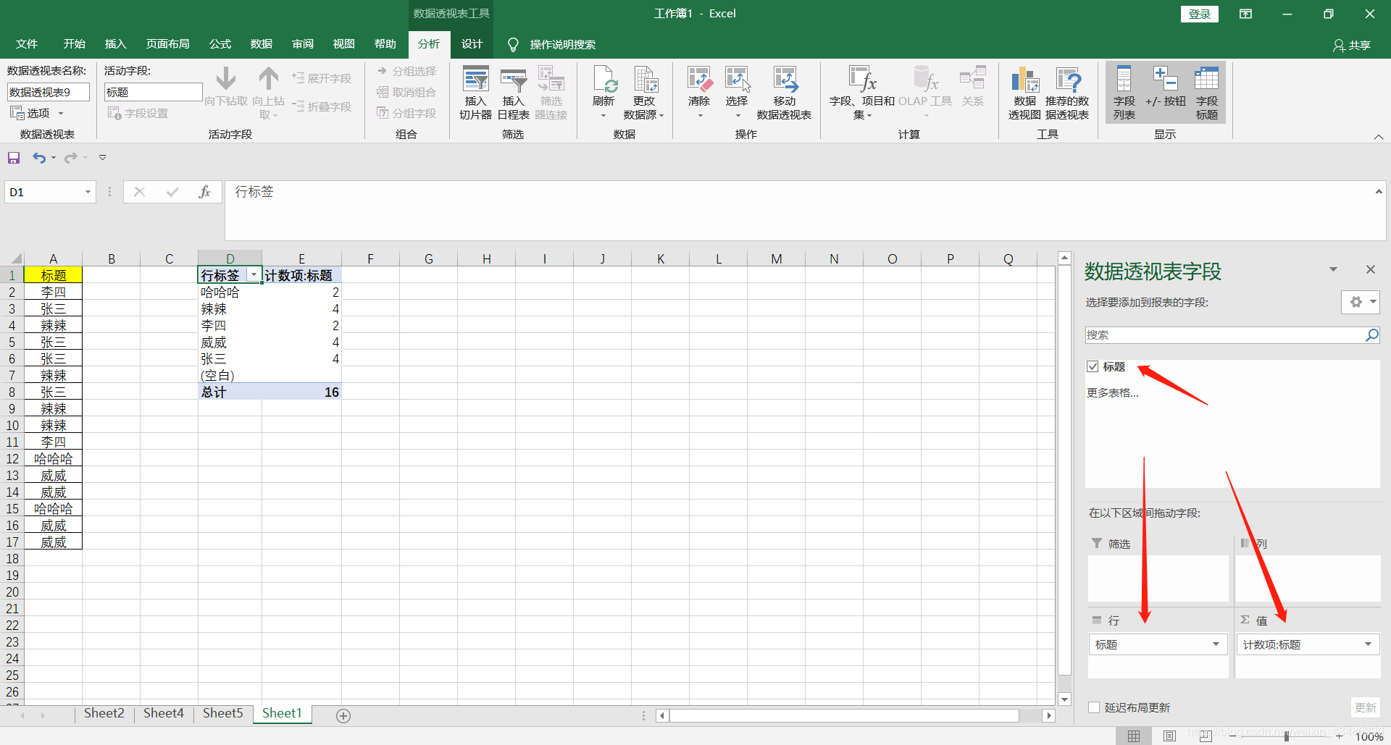Image resolution: width=1391 pixels, height=745 pixels.
Task: Switch to the 公式 ribbon tab
Action: pyautogui.click(x=220, y=44)
